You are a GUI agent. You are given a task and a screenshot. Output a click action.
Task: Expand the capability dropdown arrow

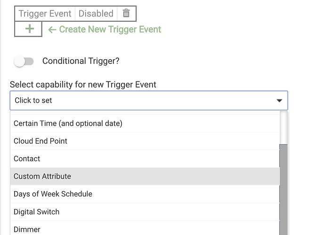point(279,101)
